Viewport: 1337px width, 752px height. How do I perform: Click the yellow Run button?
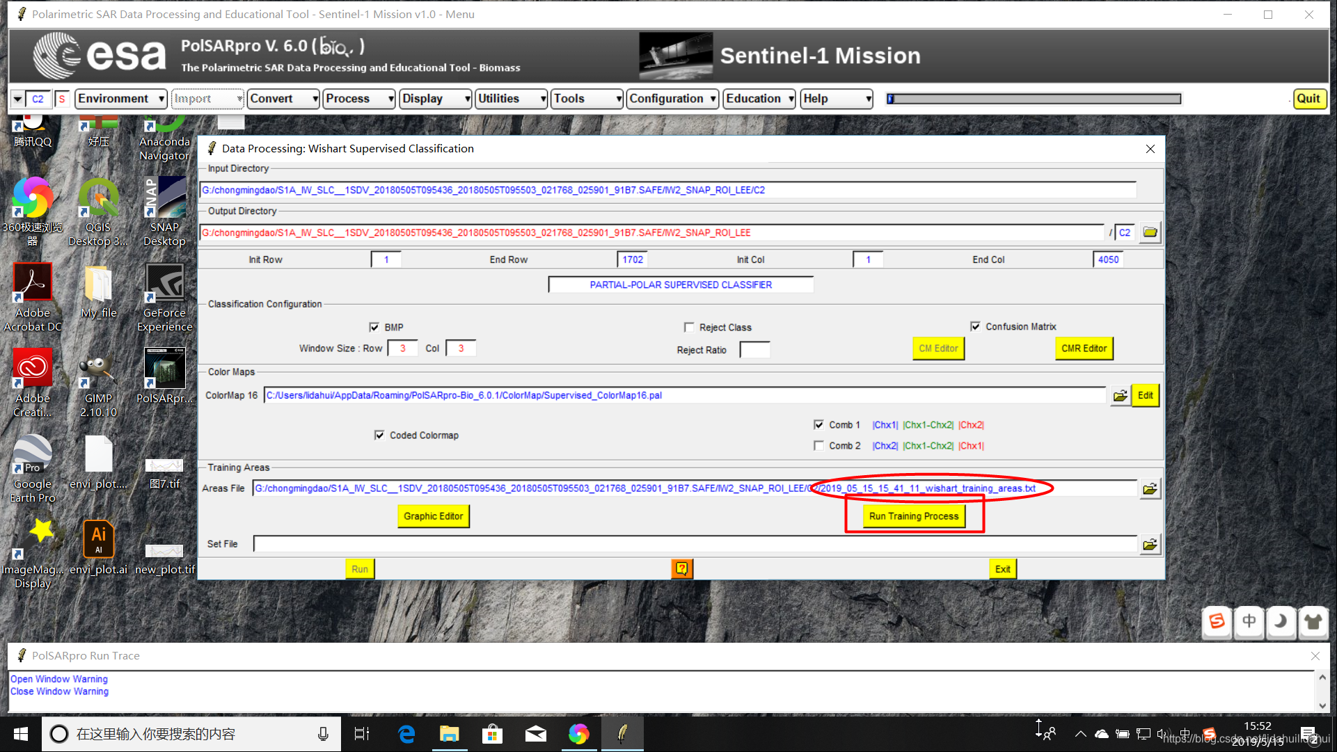click(x=359, y=569)
